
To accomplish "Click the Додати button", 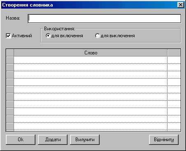I will [x=53, y=140].
